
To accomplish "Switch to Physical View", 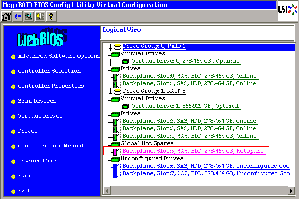I will [39, 161].
